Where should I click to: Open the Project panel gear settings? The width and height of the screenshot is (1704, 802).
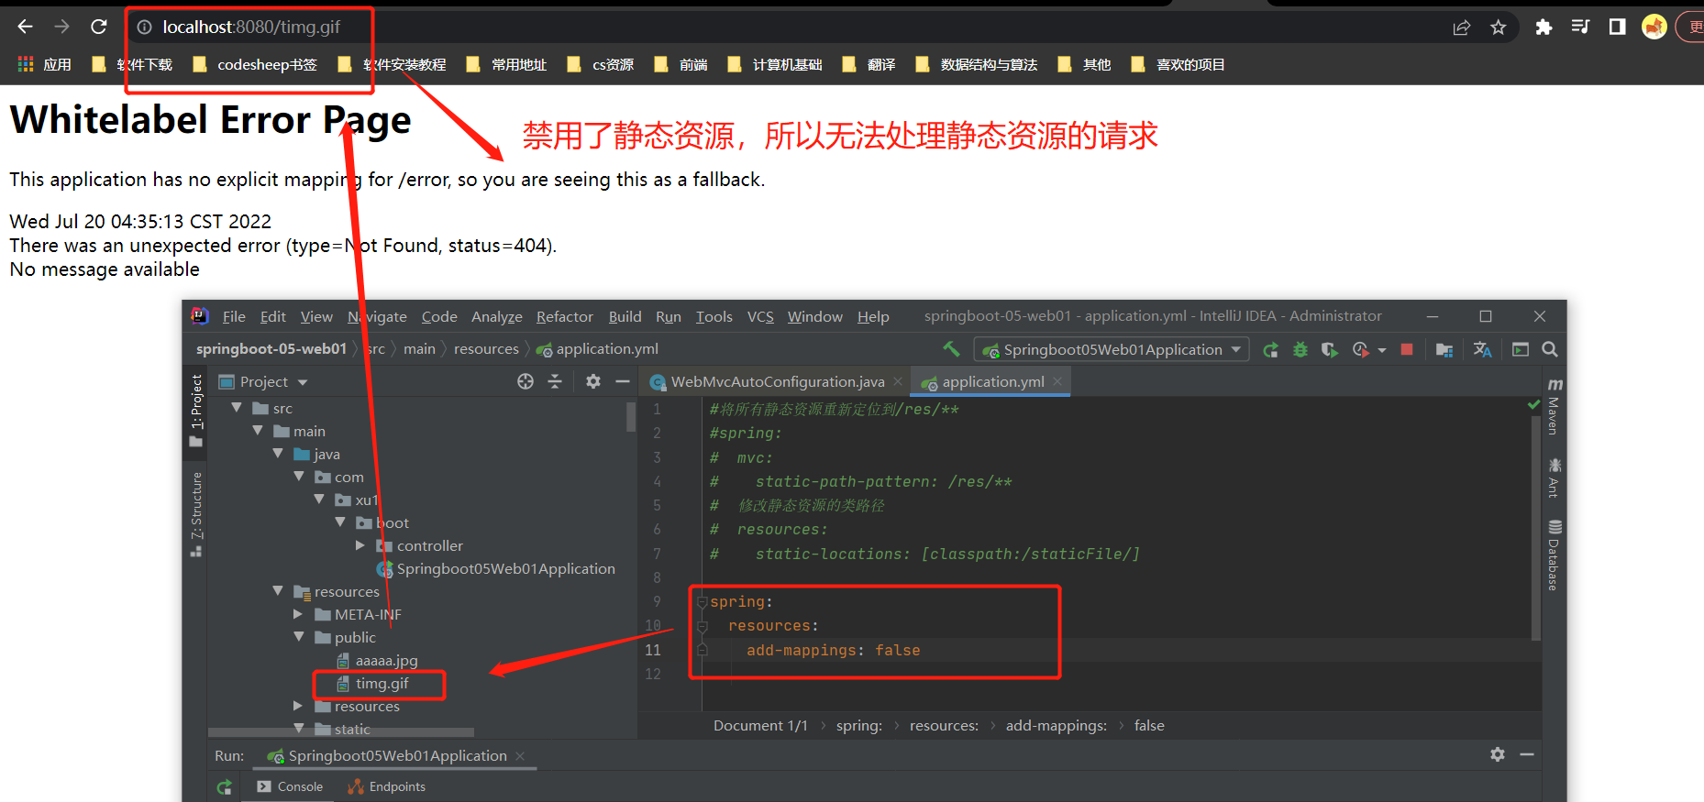tap(593, 381)
